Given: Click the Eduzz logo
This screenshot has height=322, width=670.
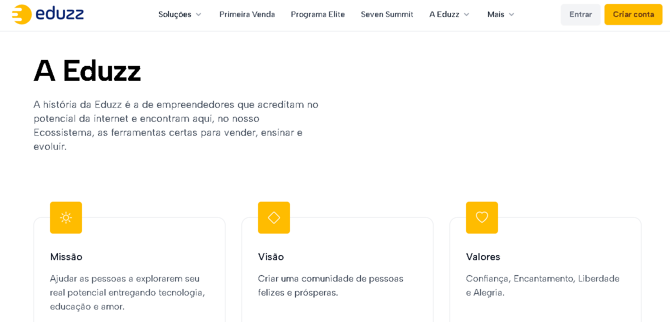Looking at the screenshot, I should coord(47,14).
